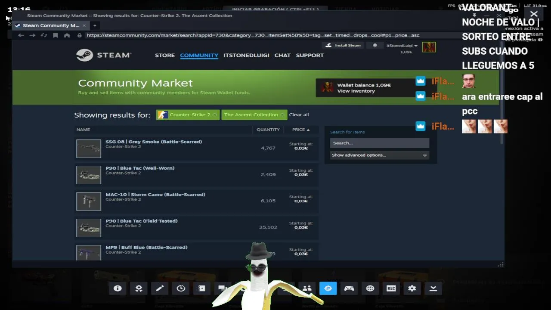Click the browser URL address bar

253,35
